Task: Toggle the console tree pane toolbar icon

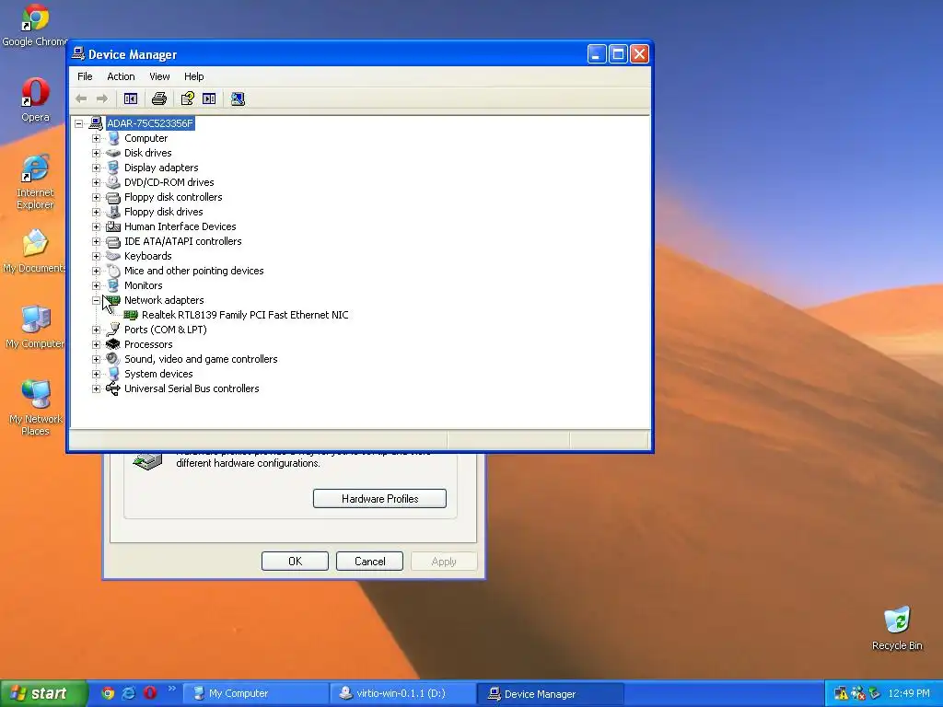Action: 131,99
